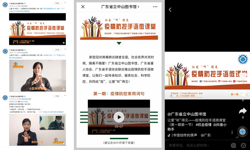The height and width of the screenshot is (150, 250).
Task: Tap the WiFi viewing suggestion note below video
Action: point(119,143)
